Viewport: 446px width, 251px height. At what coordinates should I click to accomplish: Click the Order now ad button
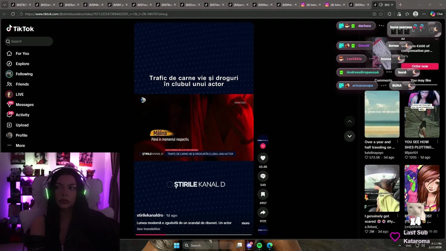pos(420,66)
